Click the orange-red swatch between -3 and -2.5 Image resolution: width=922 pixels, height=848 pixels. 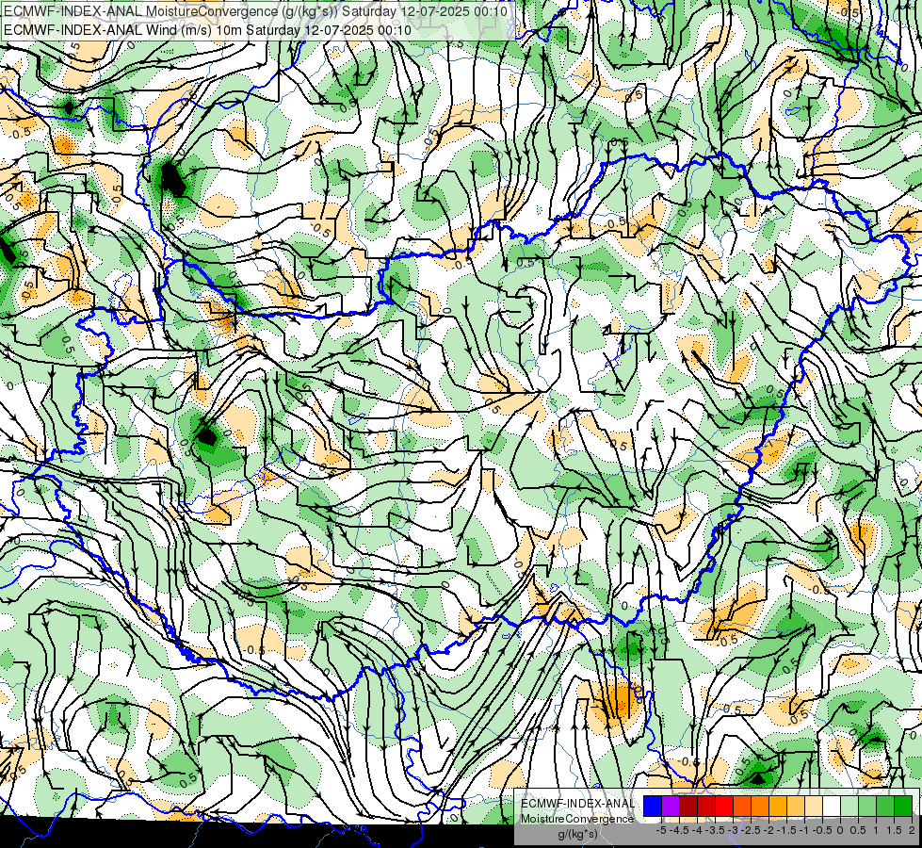pyautogui.click(x=742, y=806)
